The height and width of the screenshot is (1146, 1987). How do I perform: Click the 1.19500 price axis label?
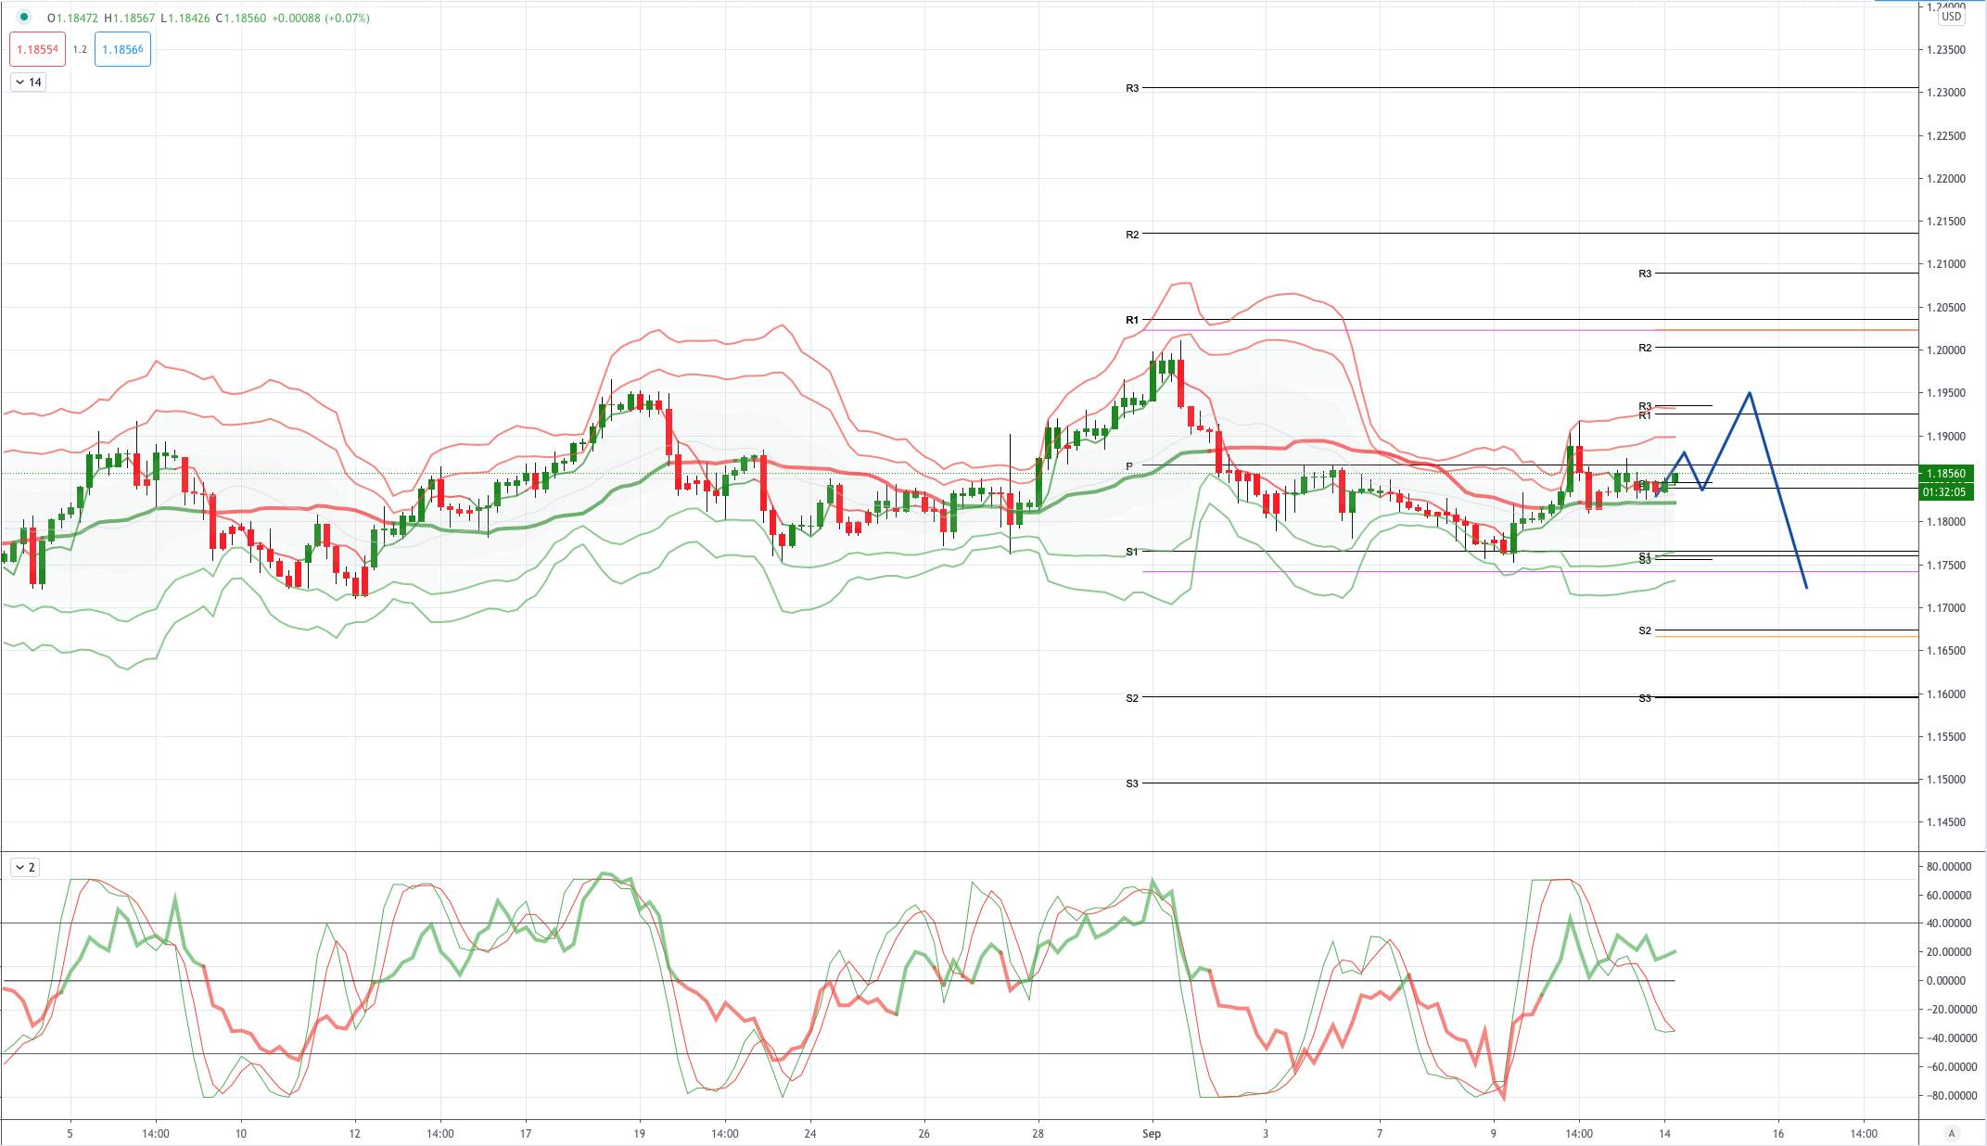tap(1946, 393)
